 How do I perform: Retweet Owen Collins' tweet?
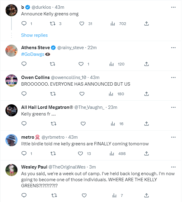tap(53, 94)
